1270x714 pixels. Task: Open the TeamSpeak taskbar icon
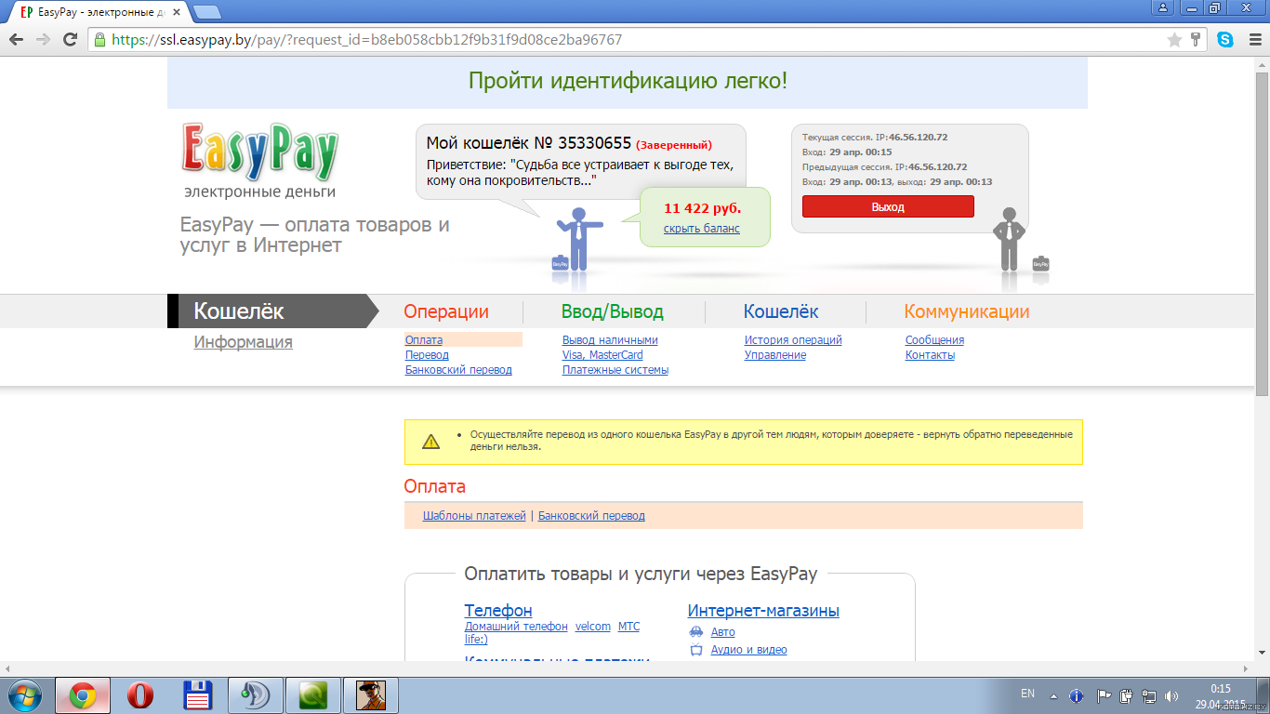(x=256, y=695)
